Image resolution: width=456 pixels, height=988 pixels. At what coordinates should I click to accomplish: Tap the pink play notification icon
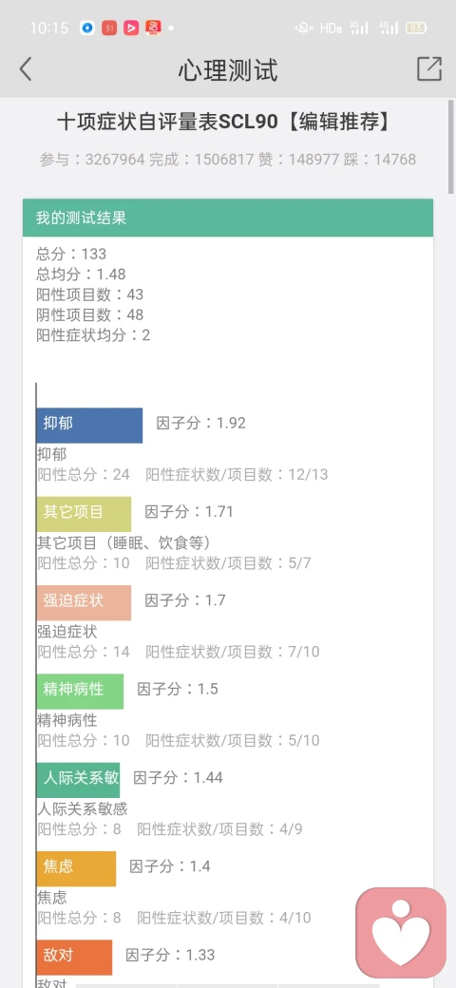[x=131, y=28]
